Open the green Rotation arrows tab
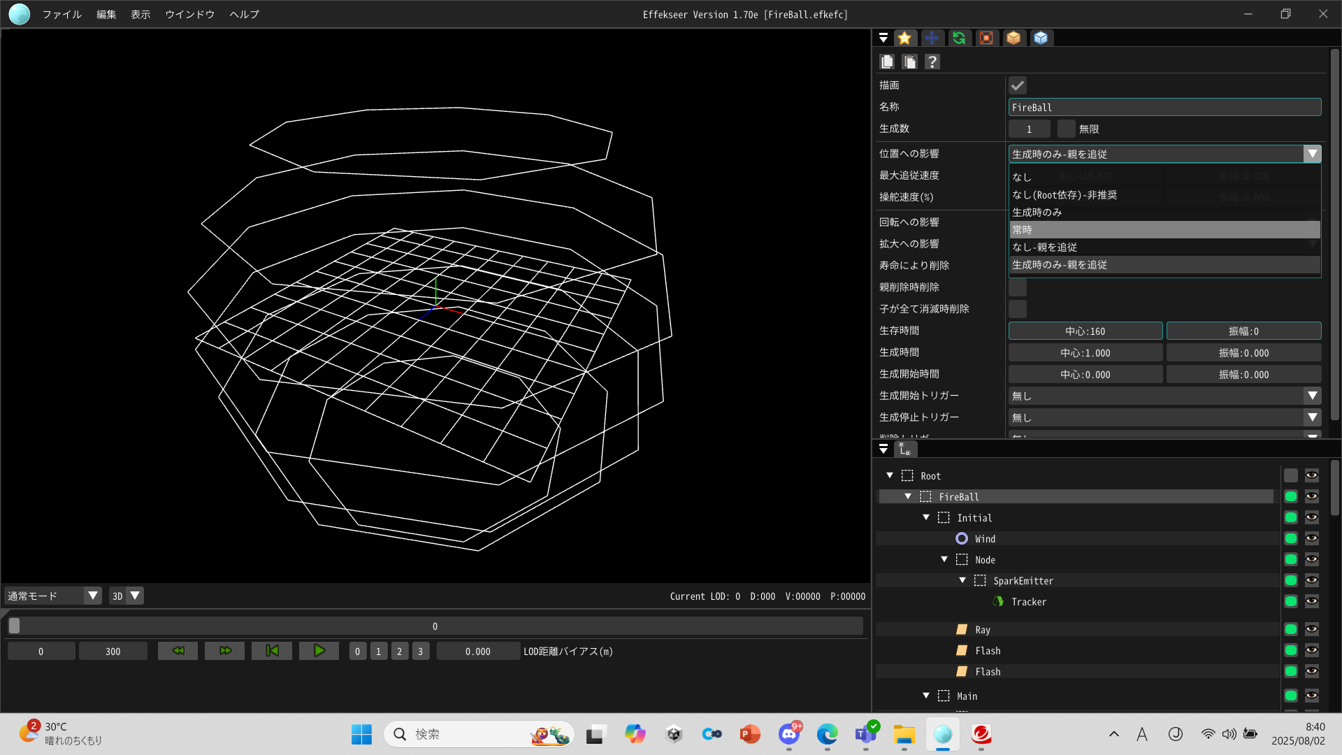Viewport: 1342px width, 755px height. [x=959, y=38]
